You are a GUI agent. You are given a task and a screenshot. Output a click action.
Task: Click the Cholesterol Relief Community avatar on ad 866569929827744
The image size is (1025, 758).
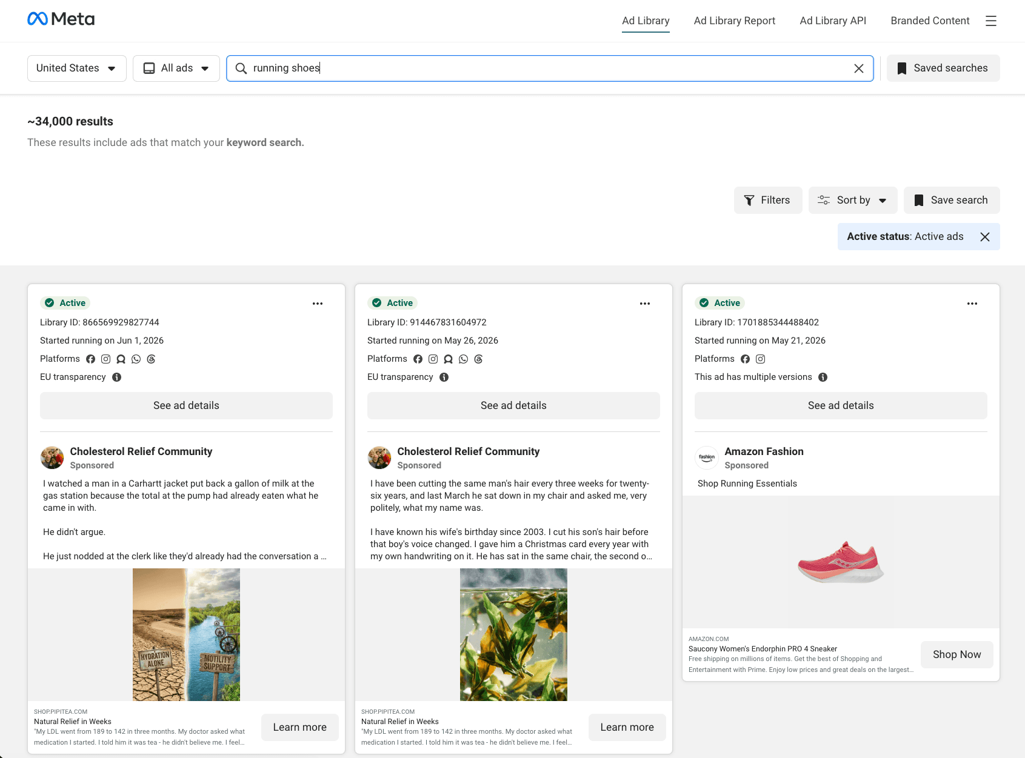tap(52, 457)
